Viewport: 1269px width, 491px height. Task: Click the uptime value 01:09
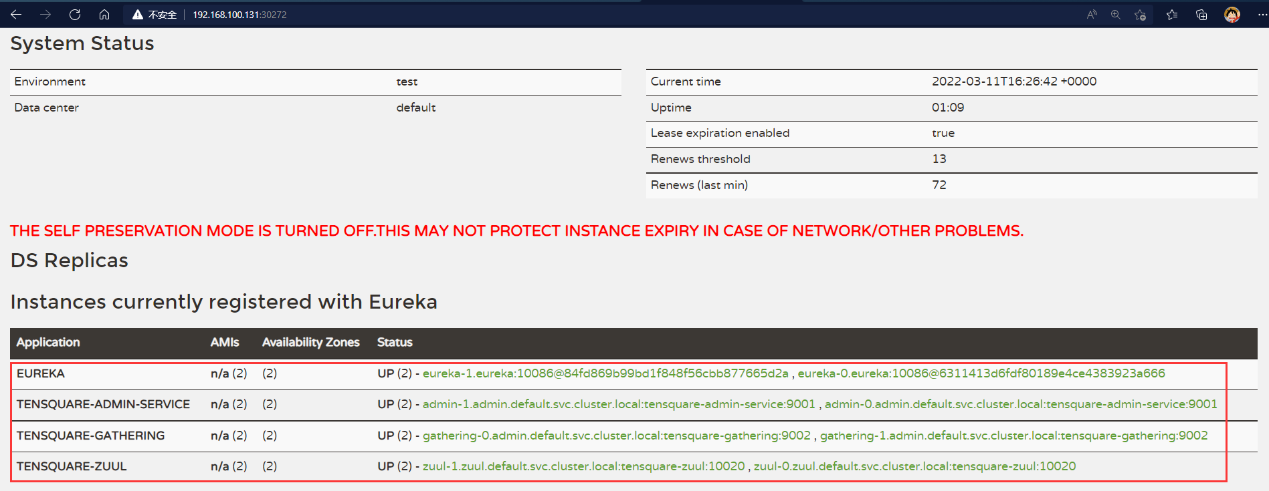click(x=948, y=108)
